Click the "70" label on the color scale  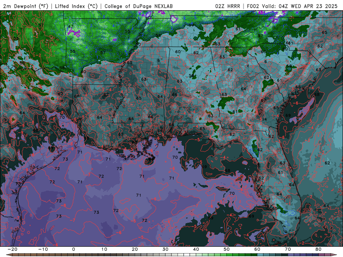pos(288,249)
